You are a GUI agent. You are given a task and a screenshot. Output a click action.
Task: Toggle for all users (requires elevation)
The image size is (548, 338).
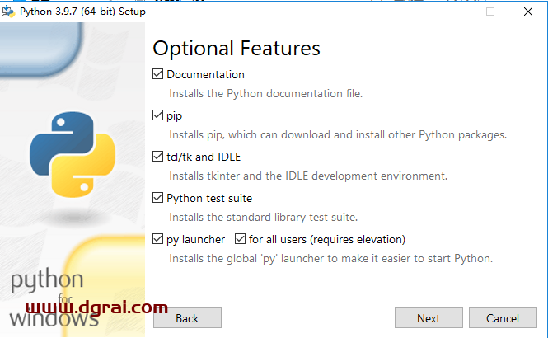(x=240, y=239)
